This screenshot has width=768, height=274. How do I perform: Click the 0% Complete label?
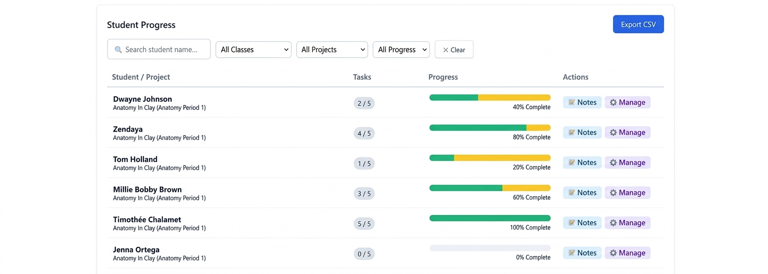click(533, 258)
